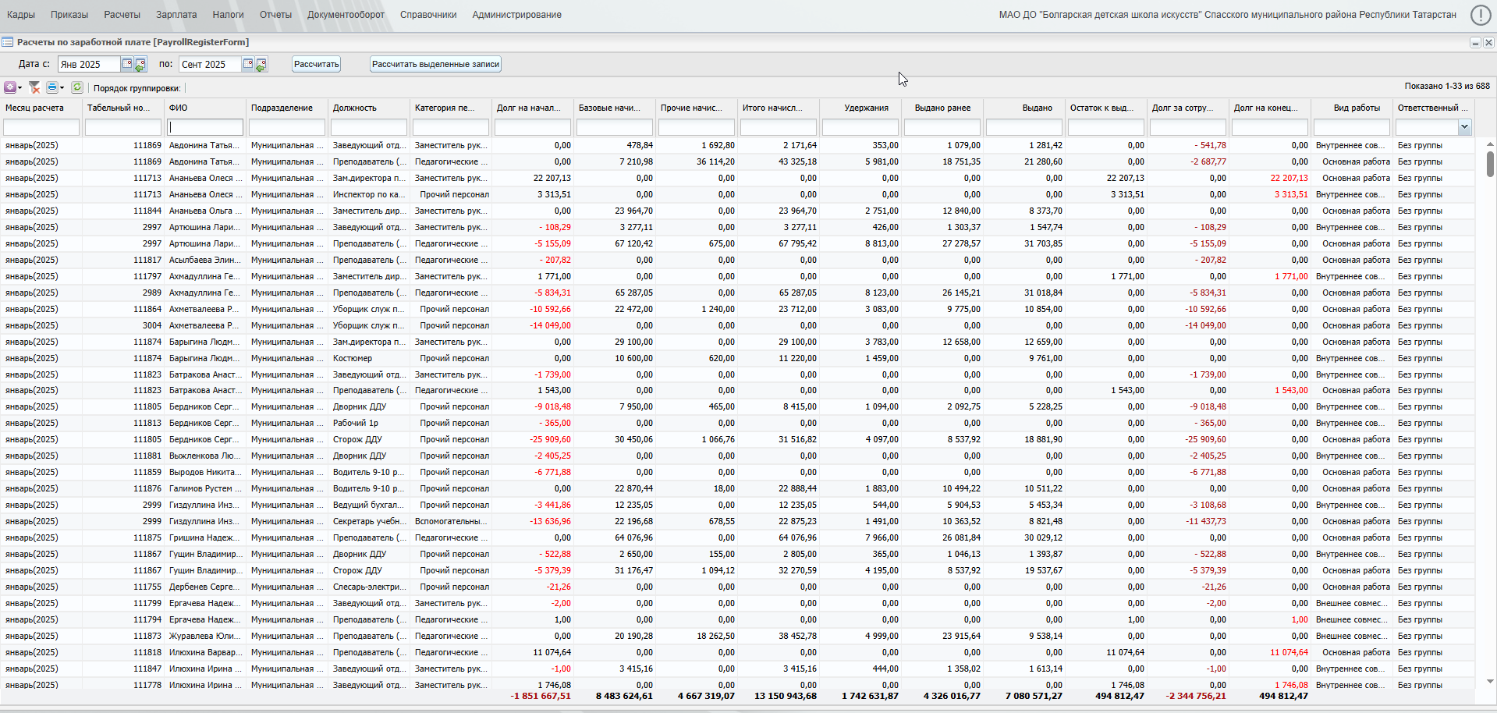Click the printer icon in toolbar

click(x=52, y=87)
